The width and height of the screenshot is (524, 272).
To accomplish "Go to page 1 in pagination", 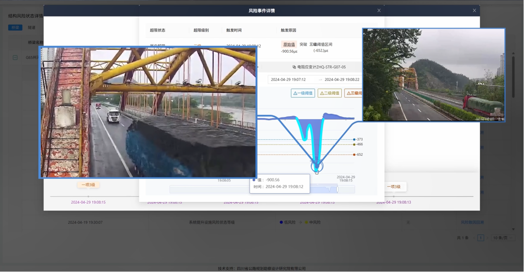I will point(481,238).
